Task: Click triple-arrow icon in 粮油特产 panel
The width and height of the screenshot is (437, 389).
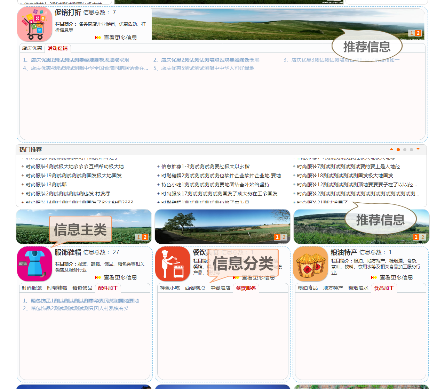Action: (x=374, y=277)
